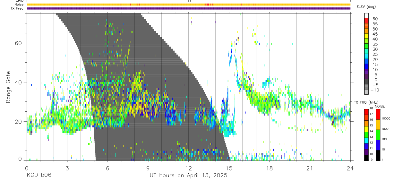
Task: Pick the orange segment of the NOISE colorbar
Action: 378,125
